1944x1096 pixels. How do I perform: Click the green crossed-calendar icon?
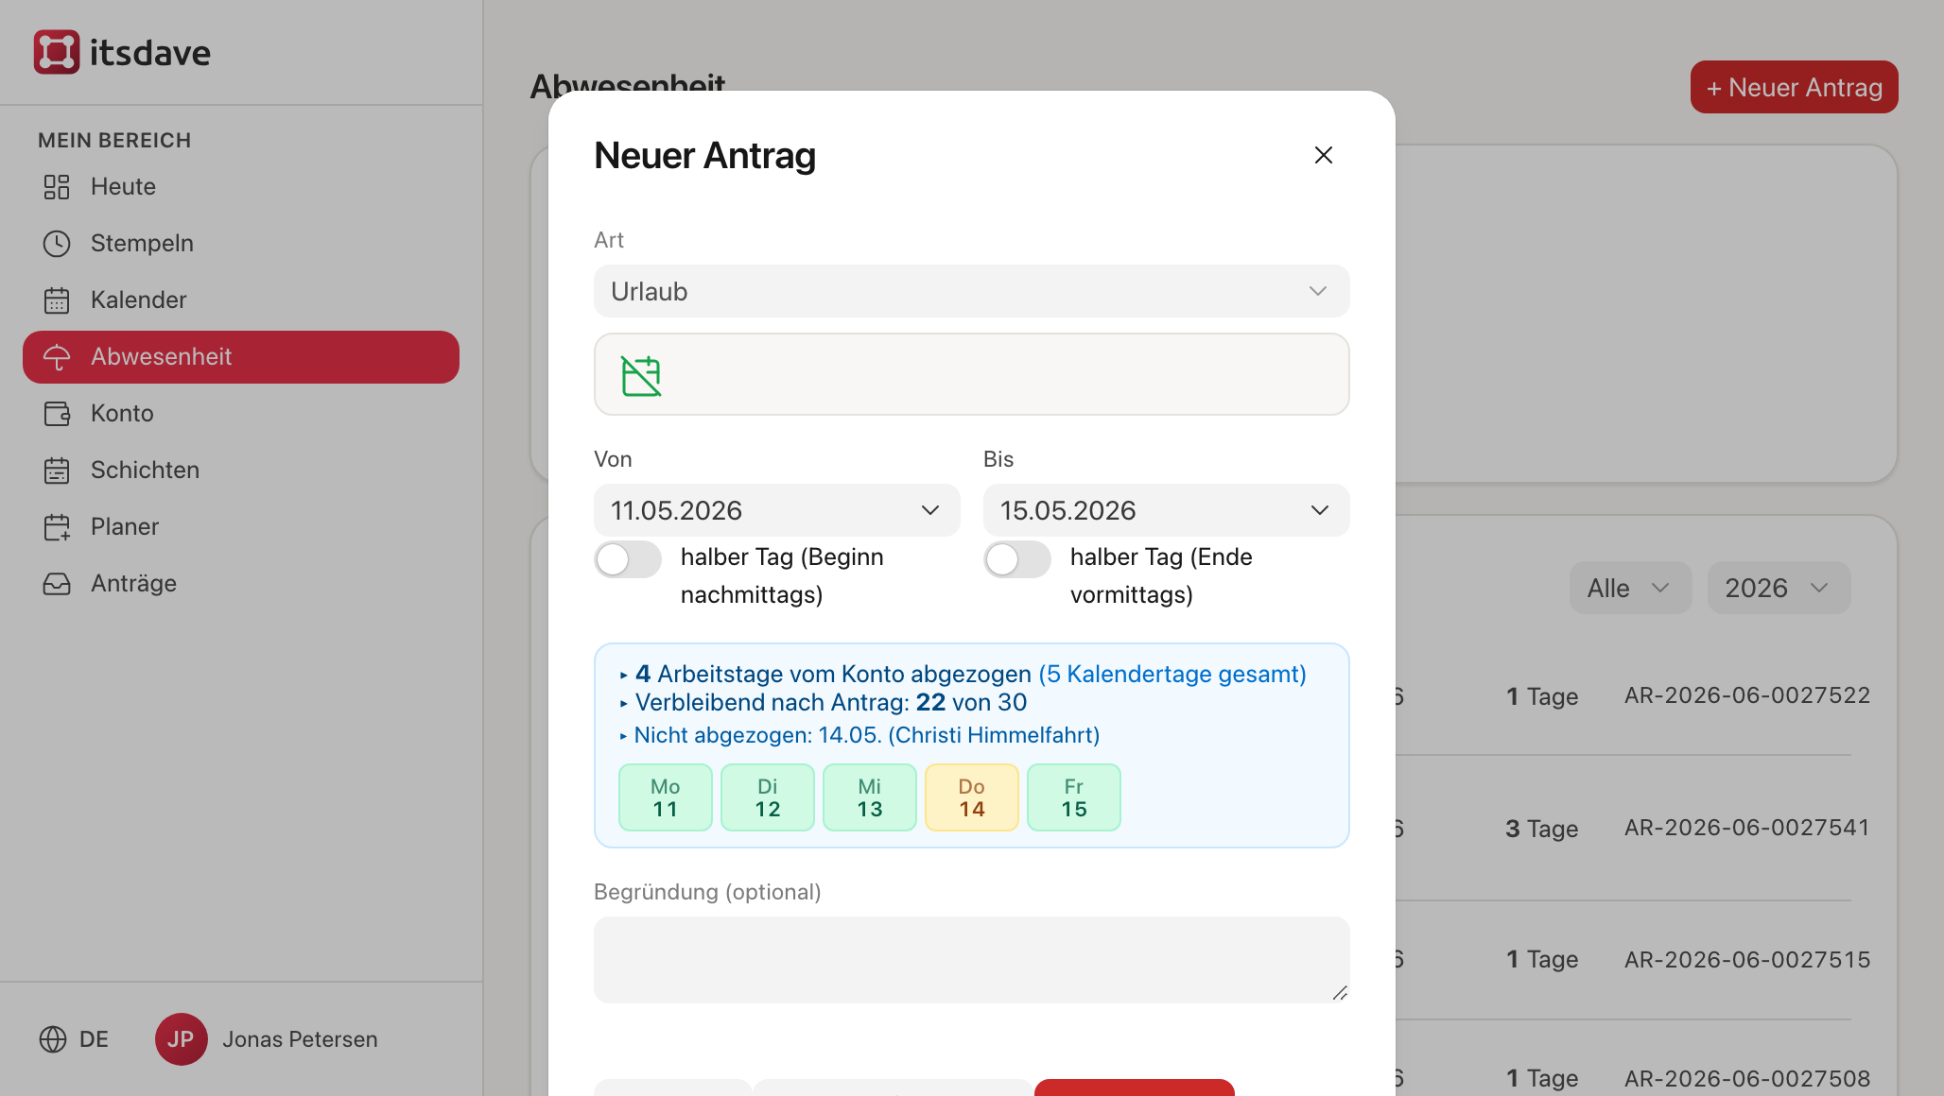coord(641,375)
